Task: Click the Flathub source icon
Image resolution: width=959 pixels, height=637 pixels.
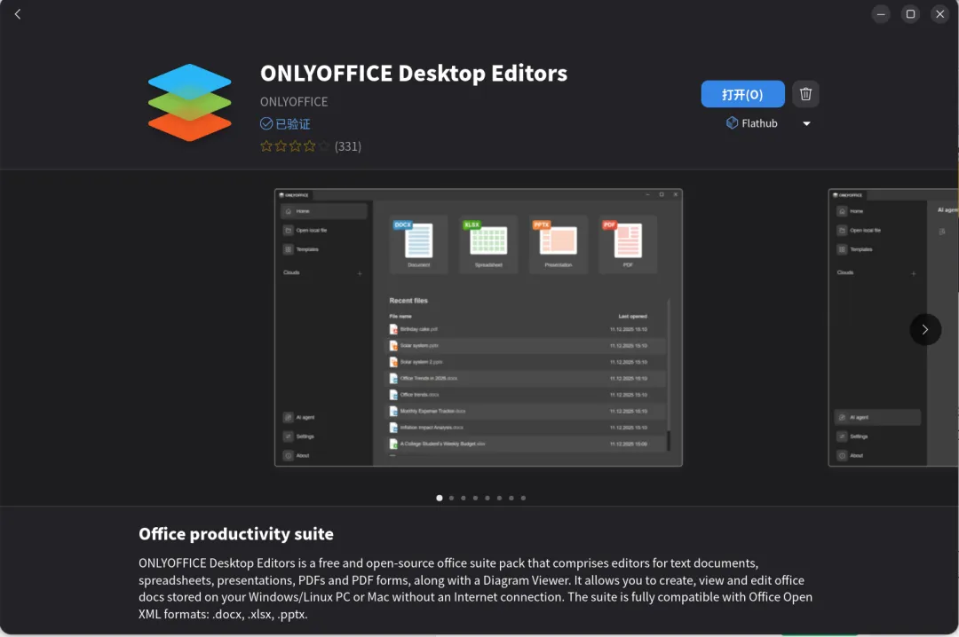Action: tap(732, 123)
